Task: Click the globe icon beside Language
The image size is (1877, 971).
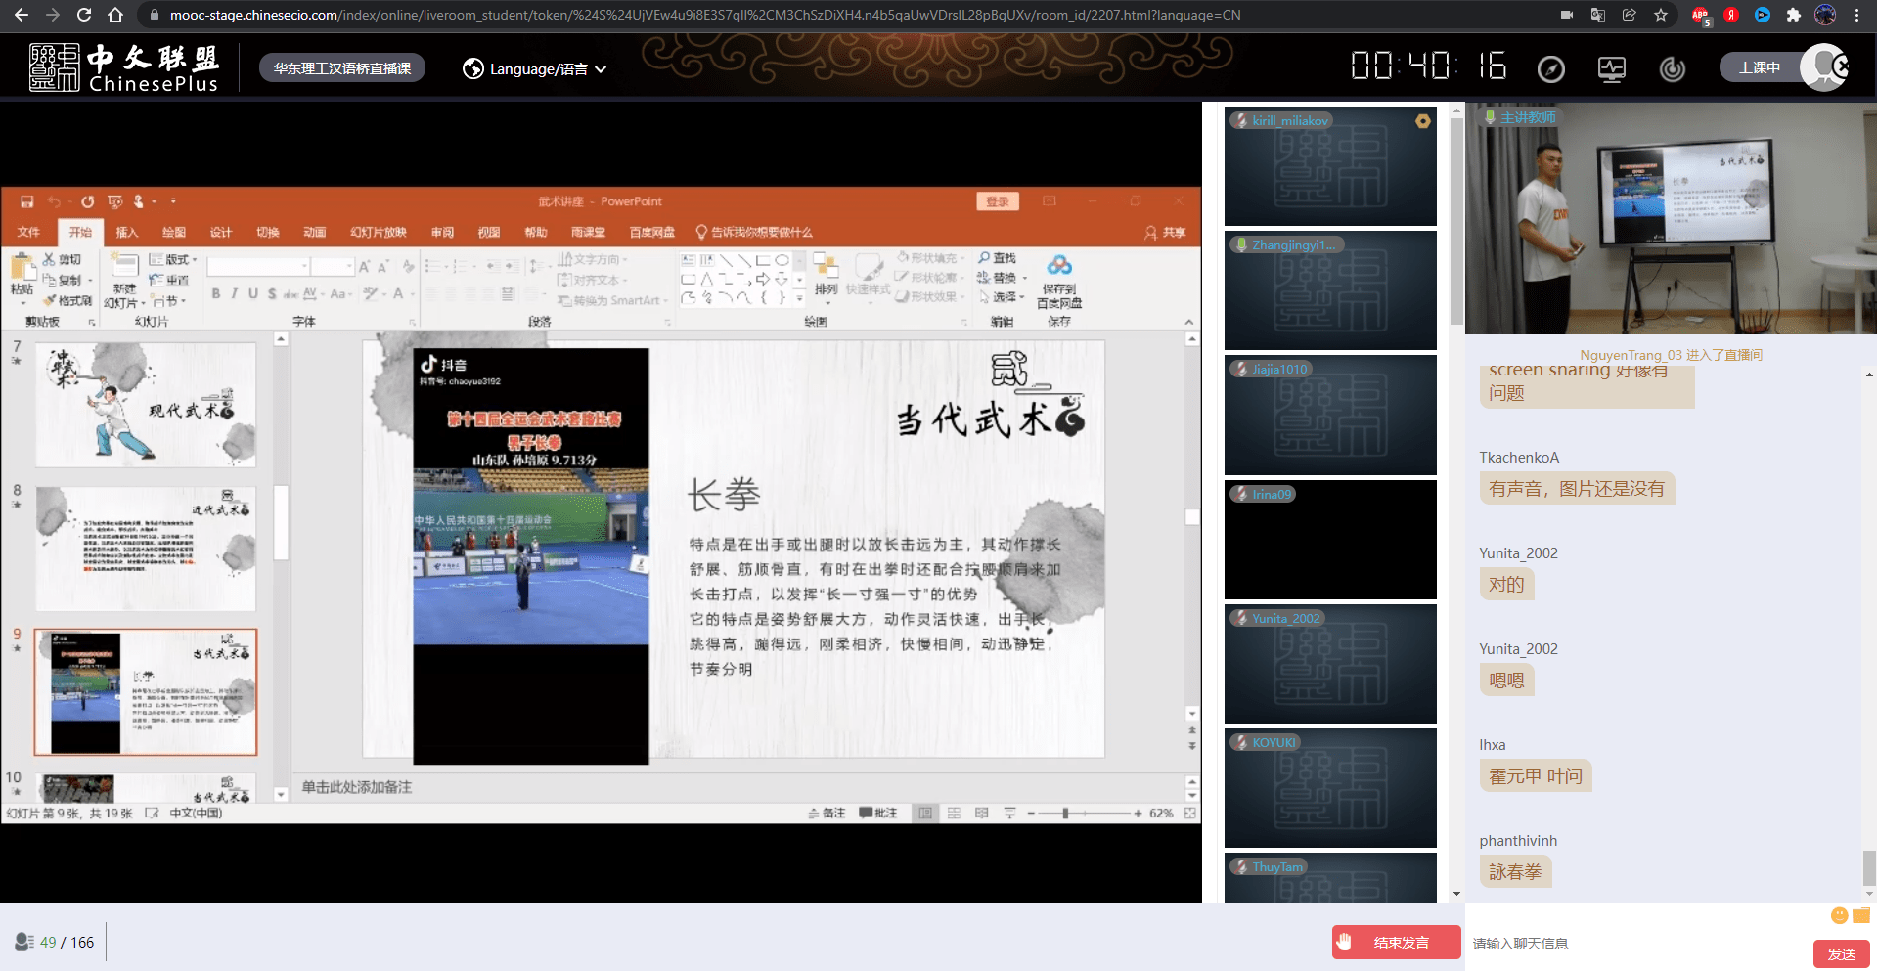Action: (473, 68)
